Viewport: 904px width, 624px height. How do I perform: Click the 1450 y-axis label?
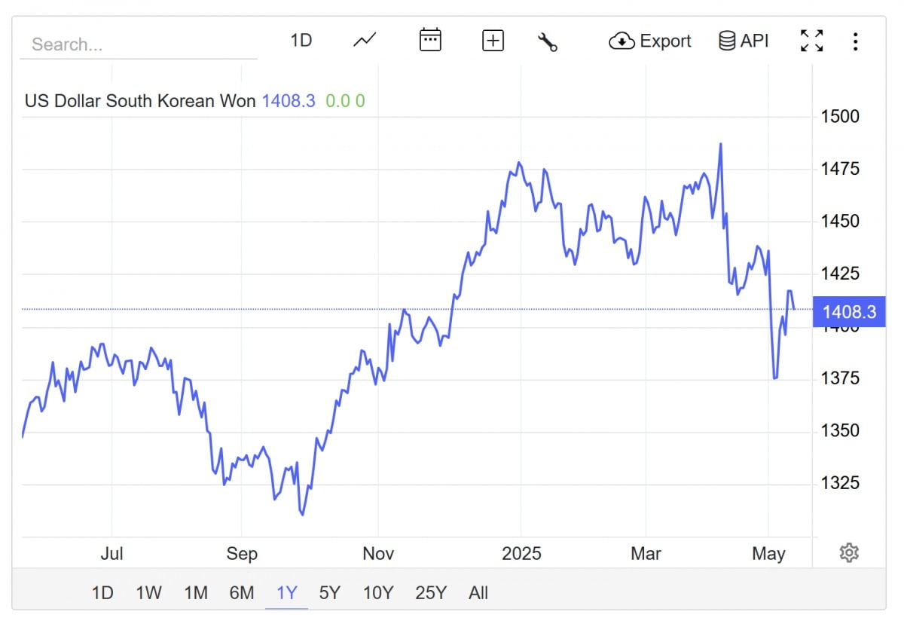pos(840,222)
